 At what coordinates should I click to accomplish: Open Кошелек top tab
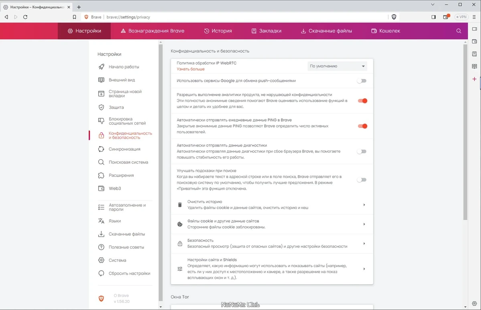(x=386, y=31)
